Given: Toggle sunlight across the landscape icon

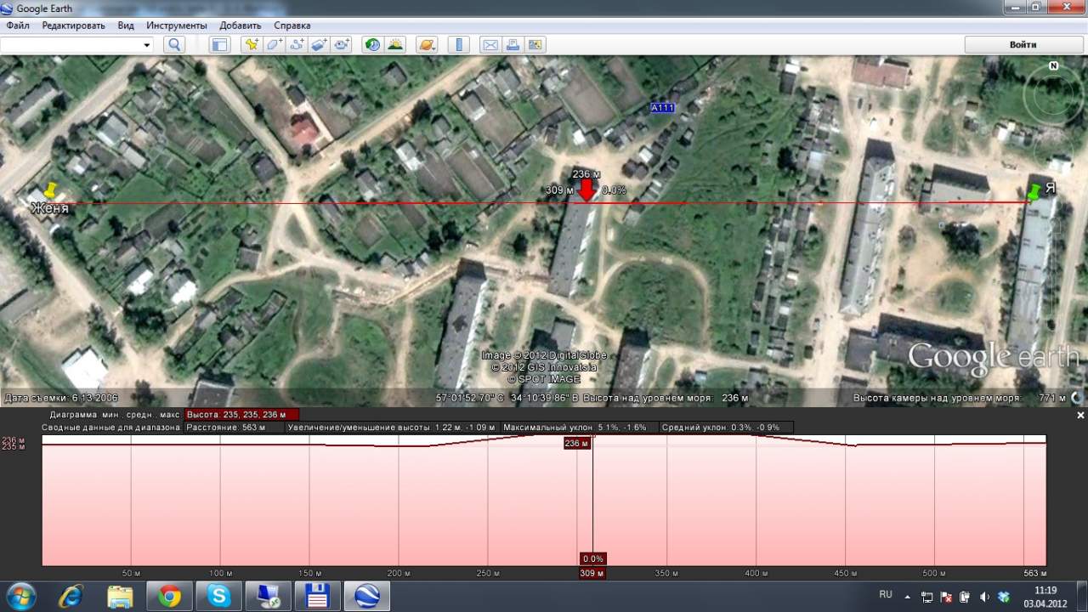Looking at the screenshot, I should point(395,45).
